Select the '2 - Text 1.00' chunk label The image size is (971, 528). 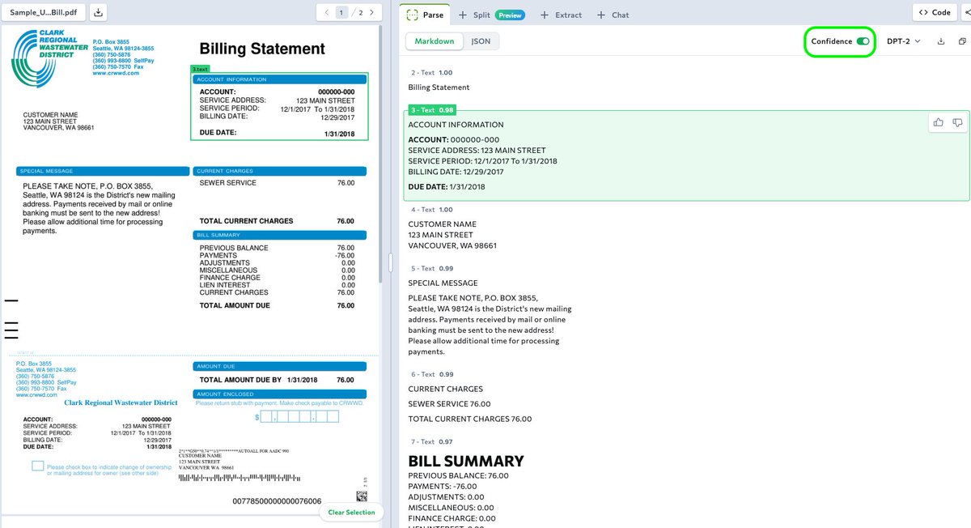click(432, 73)
